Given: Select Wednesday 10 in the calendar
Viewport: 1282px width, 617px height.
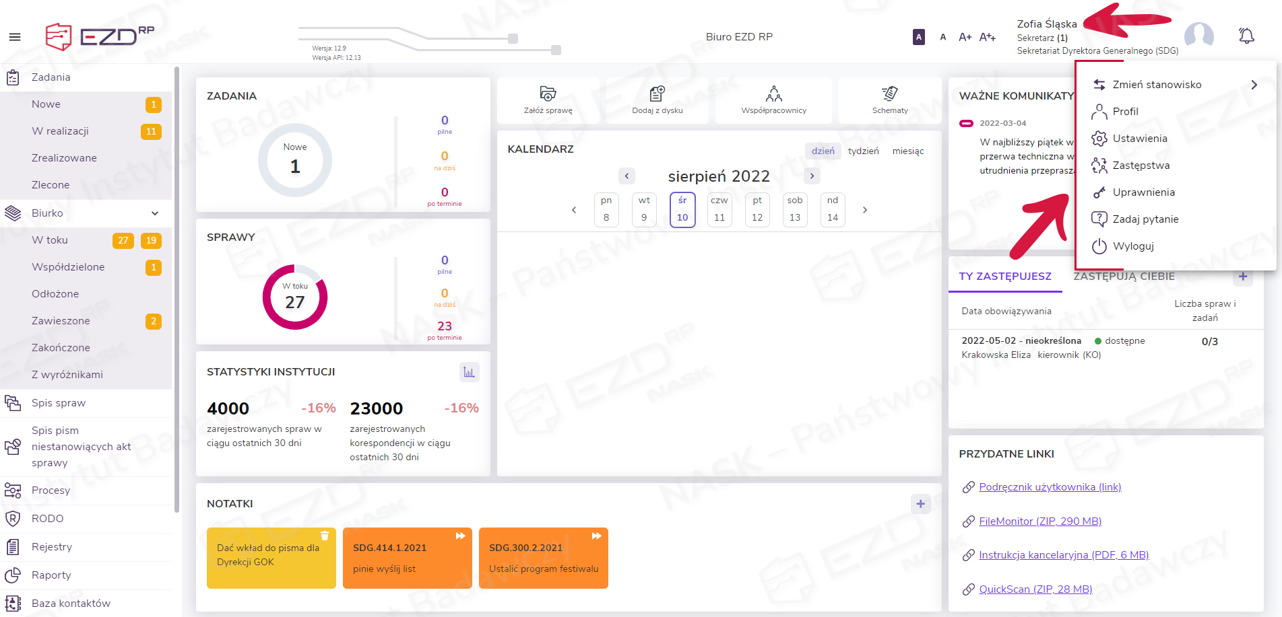Looking at the screenshot, I should [682, 209].
